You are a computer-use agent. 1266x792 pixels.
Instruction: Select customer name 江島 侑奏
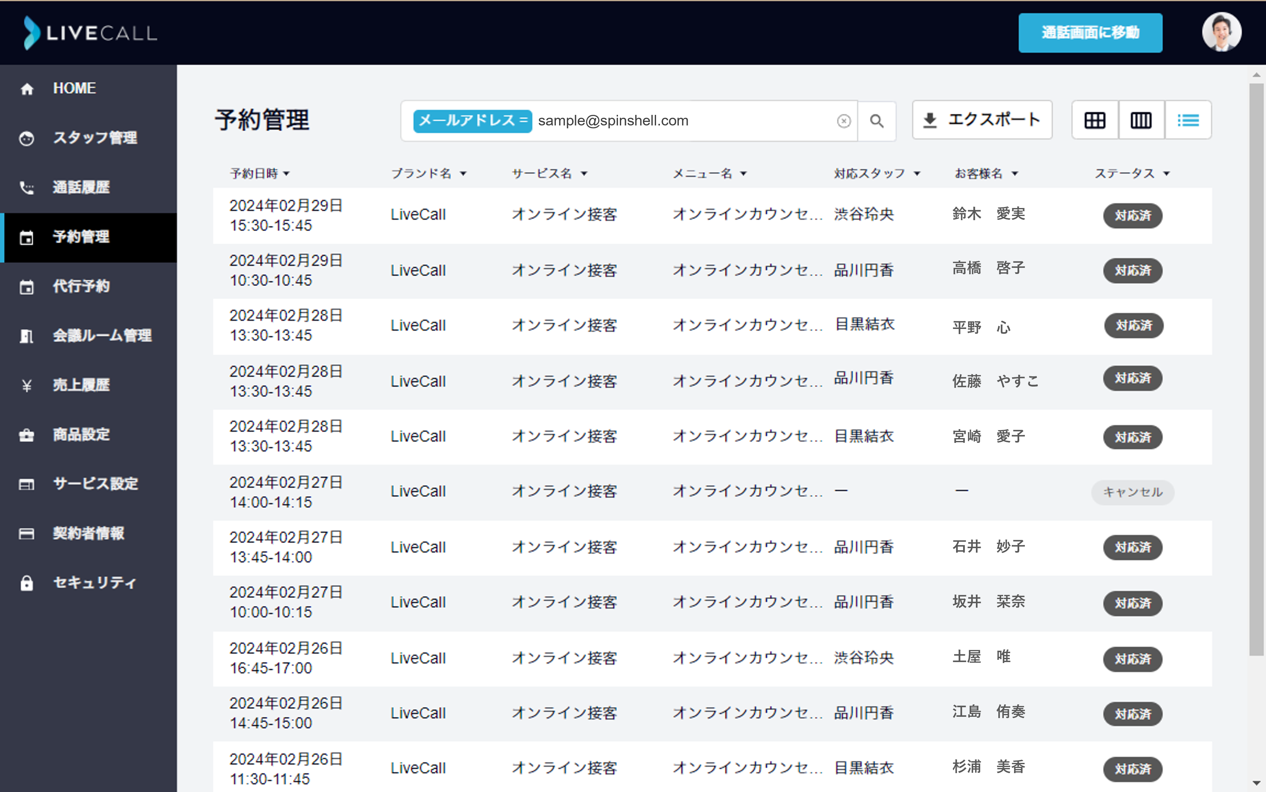[988, 712]
